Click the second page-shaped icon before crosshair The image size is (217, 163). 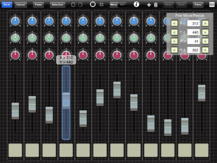pos(80,5)
